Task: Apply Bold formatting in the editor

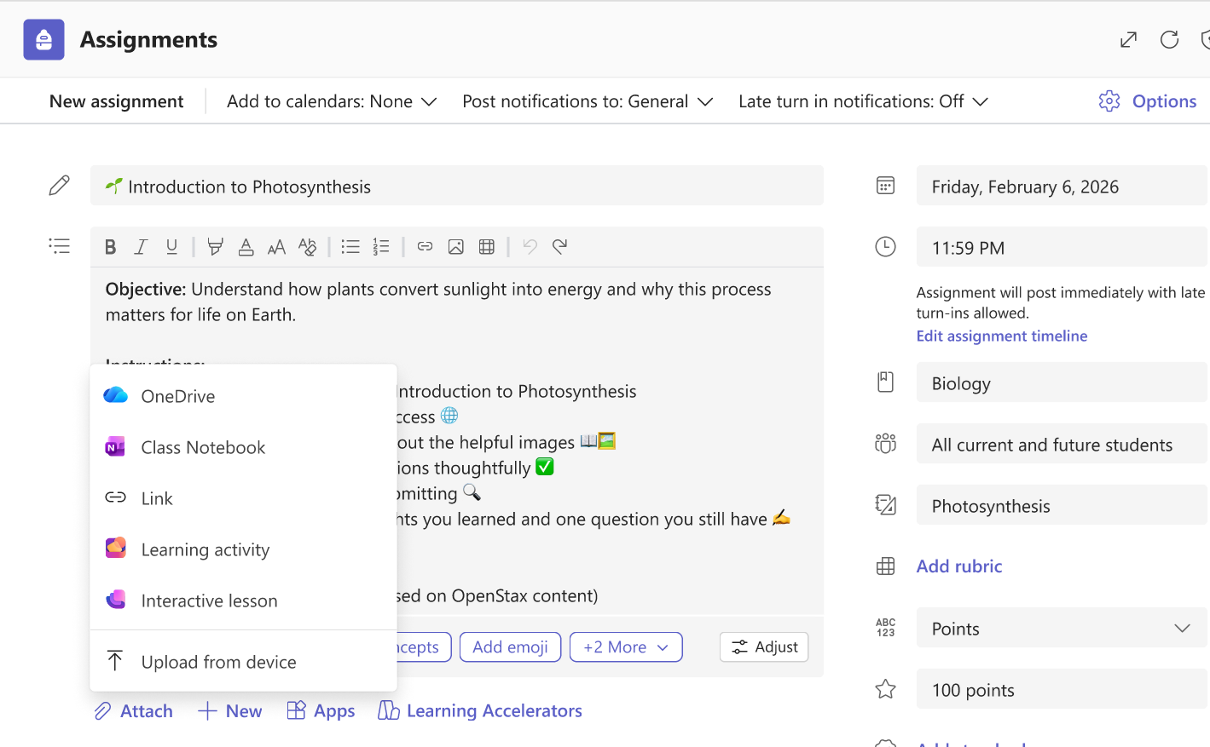Action: 110,247
